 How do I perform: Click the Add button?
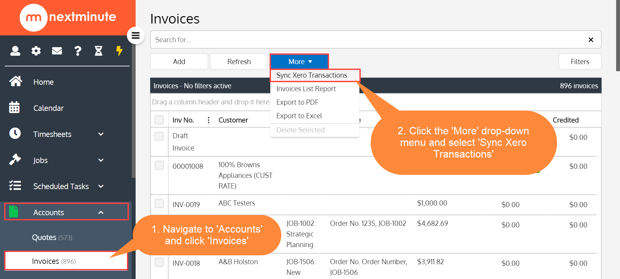coord(179,62)
